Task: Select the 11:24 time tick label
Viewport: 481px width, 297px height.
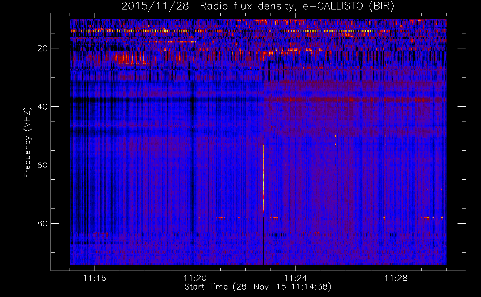Action: 295,278
